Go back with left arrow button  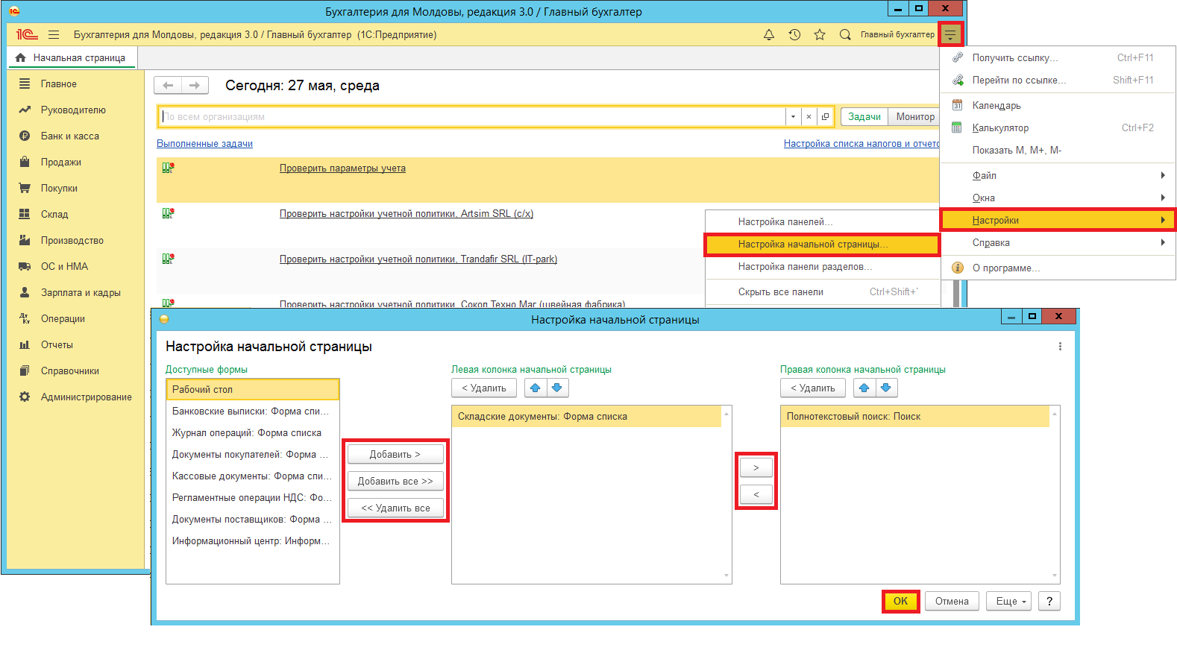(168, 85)
